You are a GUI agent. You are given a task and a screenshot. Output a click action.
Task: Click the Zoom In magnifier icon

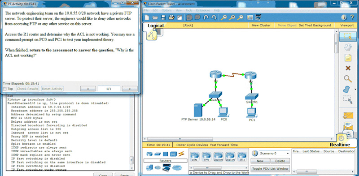tap(223, 17)
